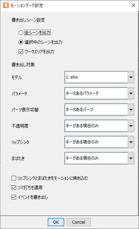Click the Live2D Cubism app icon in title bar
Image resolution: width=139 pixels, height=229 pixels.
click(x=6, y=5)
